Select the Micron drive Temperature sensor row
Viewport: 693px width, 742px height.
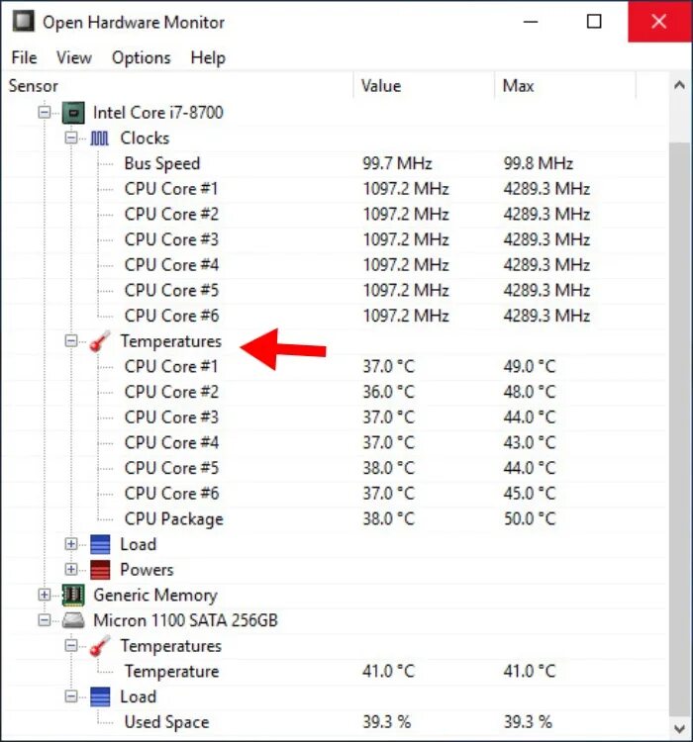(336, 672)
